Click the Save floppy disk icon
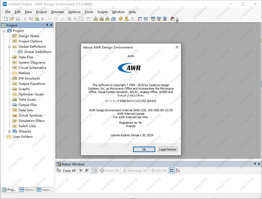This screenshot has height=199, width=262. tap(18, 19)
